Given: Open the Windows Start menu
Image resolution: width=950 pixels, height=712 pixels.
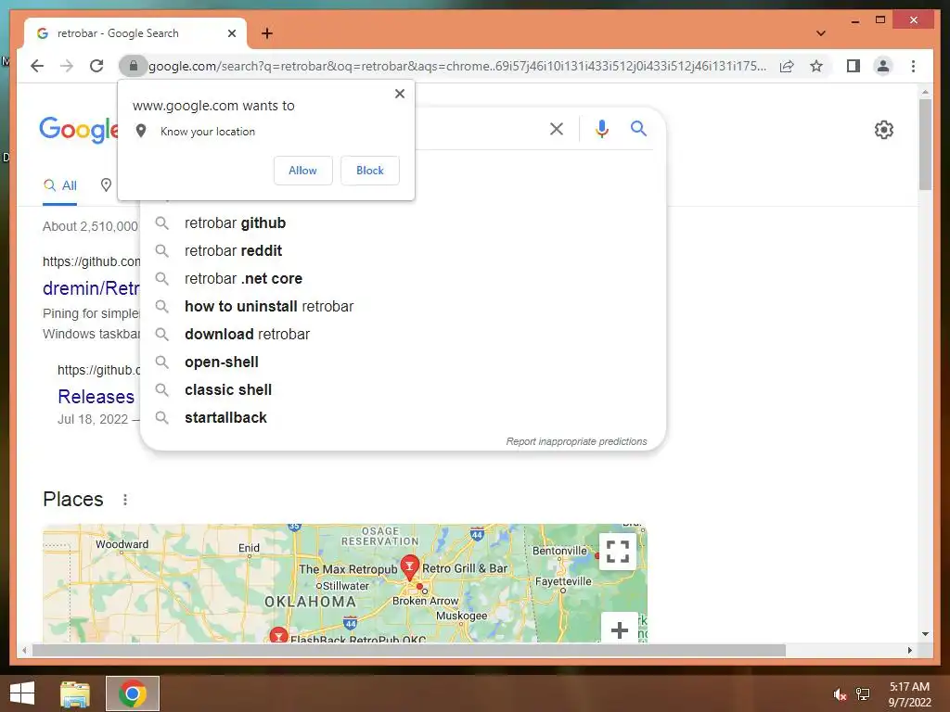Looking at the screenshot, I should point(22,693).
